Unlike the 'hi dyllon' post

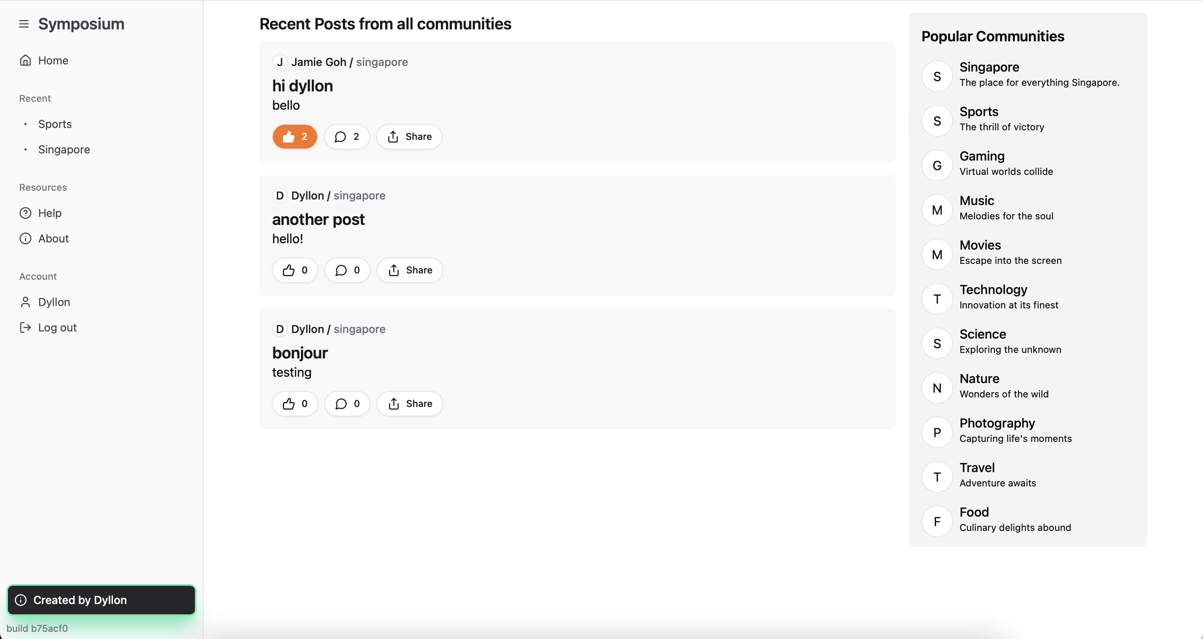[295, 137]
